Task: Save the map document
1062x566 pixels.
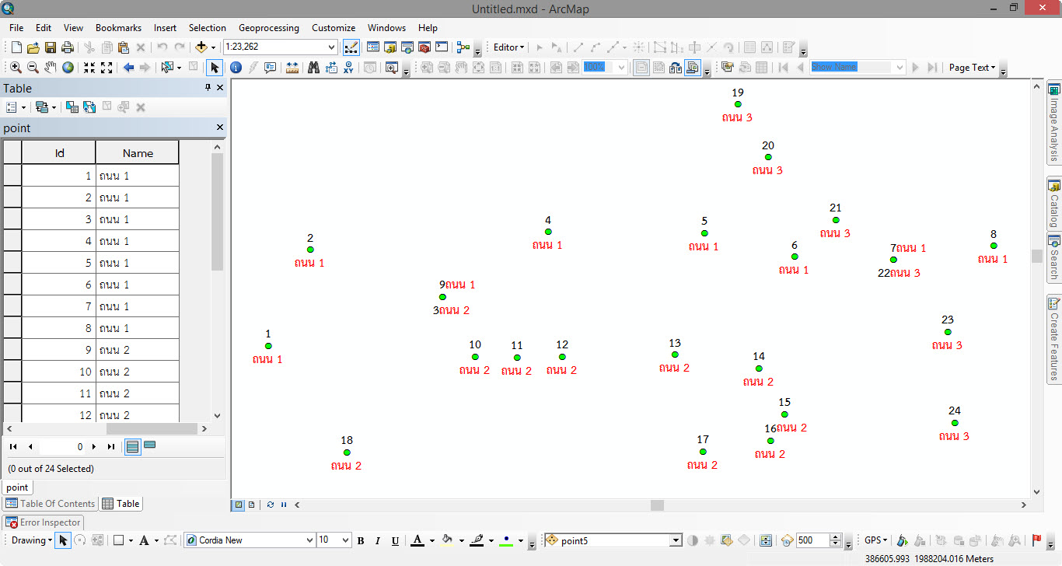Action: click(51, 47)
